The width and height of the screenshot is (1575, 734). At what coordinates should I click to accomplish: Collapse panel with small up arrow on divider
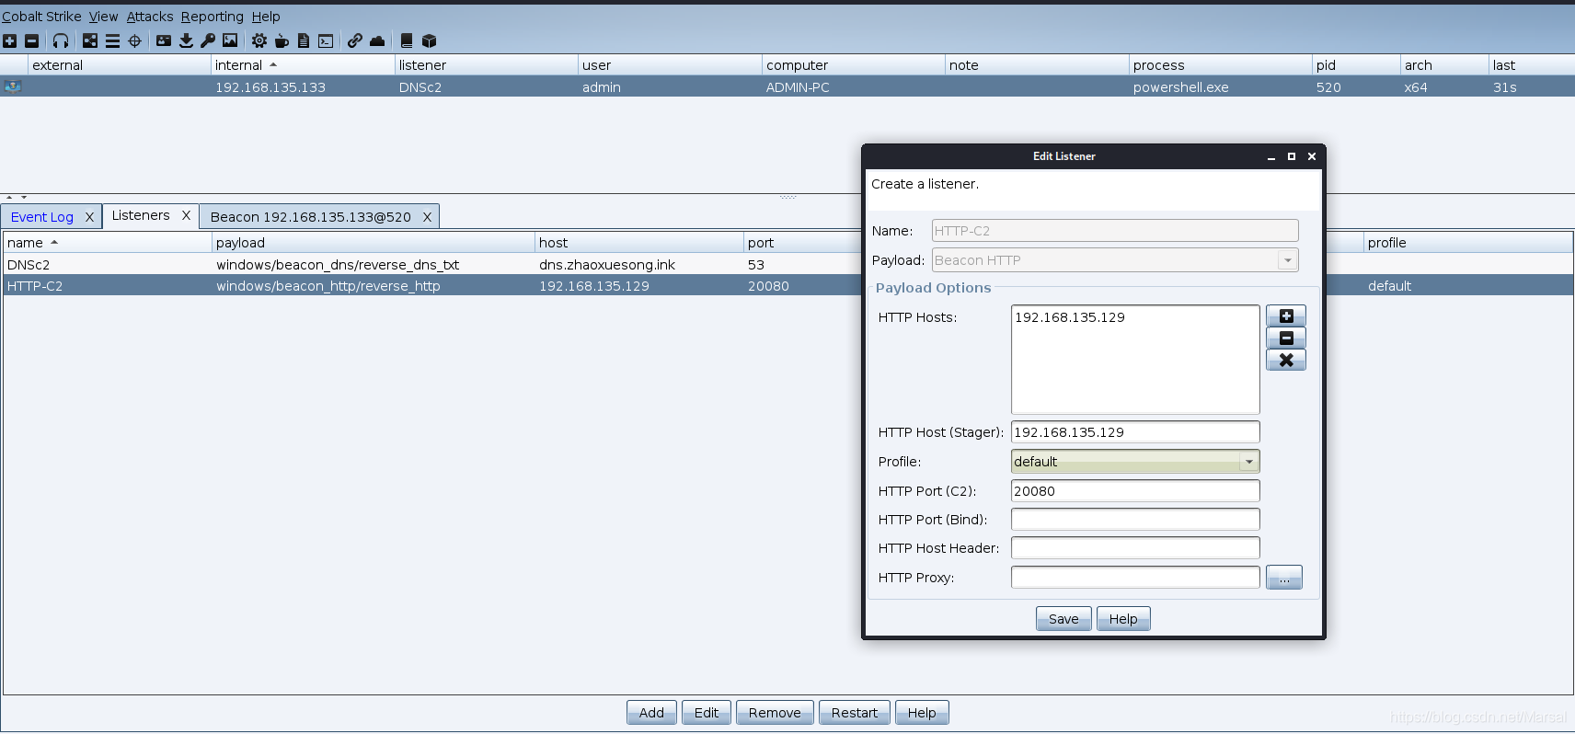(x=9, y=197)
